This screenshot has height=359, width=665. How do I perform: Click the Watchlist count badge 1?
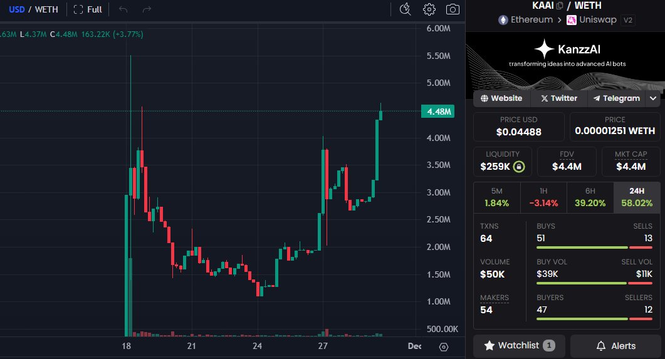coord(549,345)
